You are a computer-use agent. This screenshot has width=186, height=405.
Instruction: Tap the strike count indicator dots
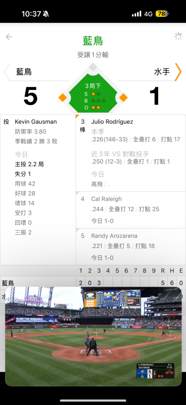[x=96, y=94]
